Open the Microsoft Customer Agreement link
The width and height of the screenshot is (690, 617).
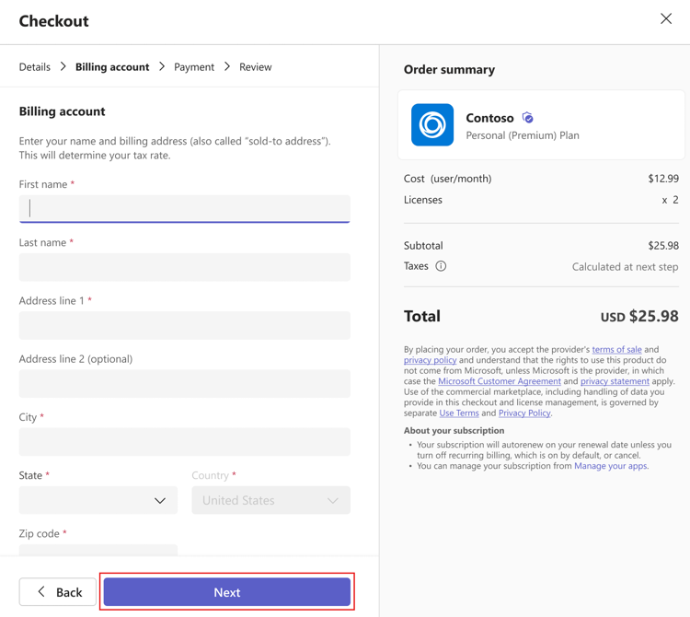pyautogui.click(x=500, y=381)
